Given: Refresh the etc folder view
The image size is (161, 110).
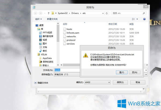Looking at the screenshot, I should tap(107, 13).
